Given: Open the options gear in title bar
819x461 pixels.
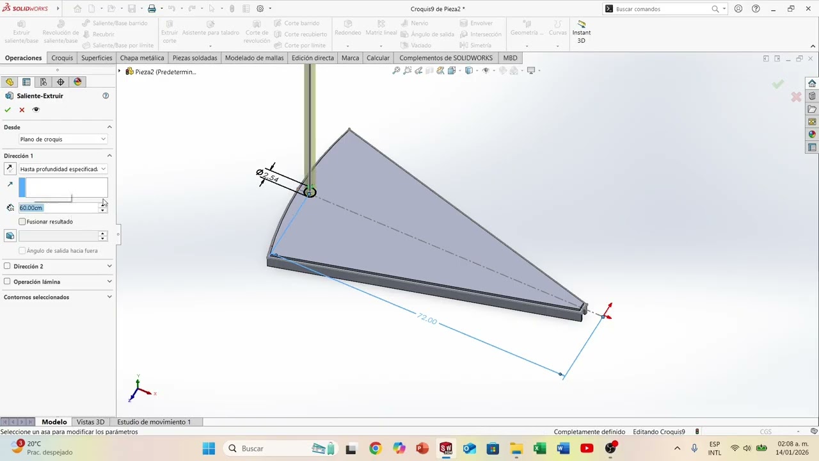Looking at the screenshot, I should click(x=260, y=9).
